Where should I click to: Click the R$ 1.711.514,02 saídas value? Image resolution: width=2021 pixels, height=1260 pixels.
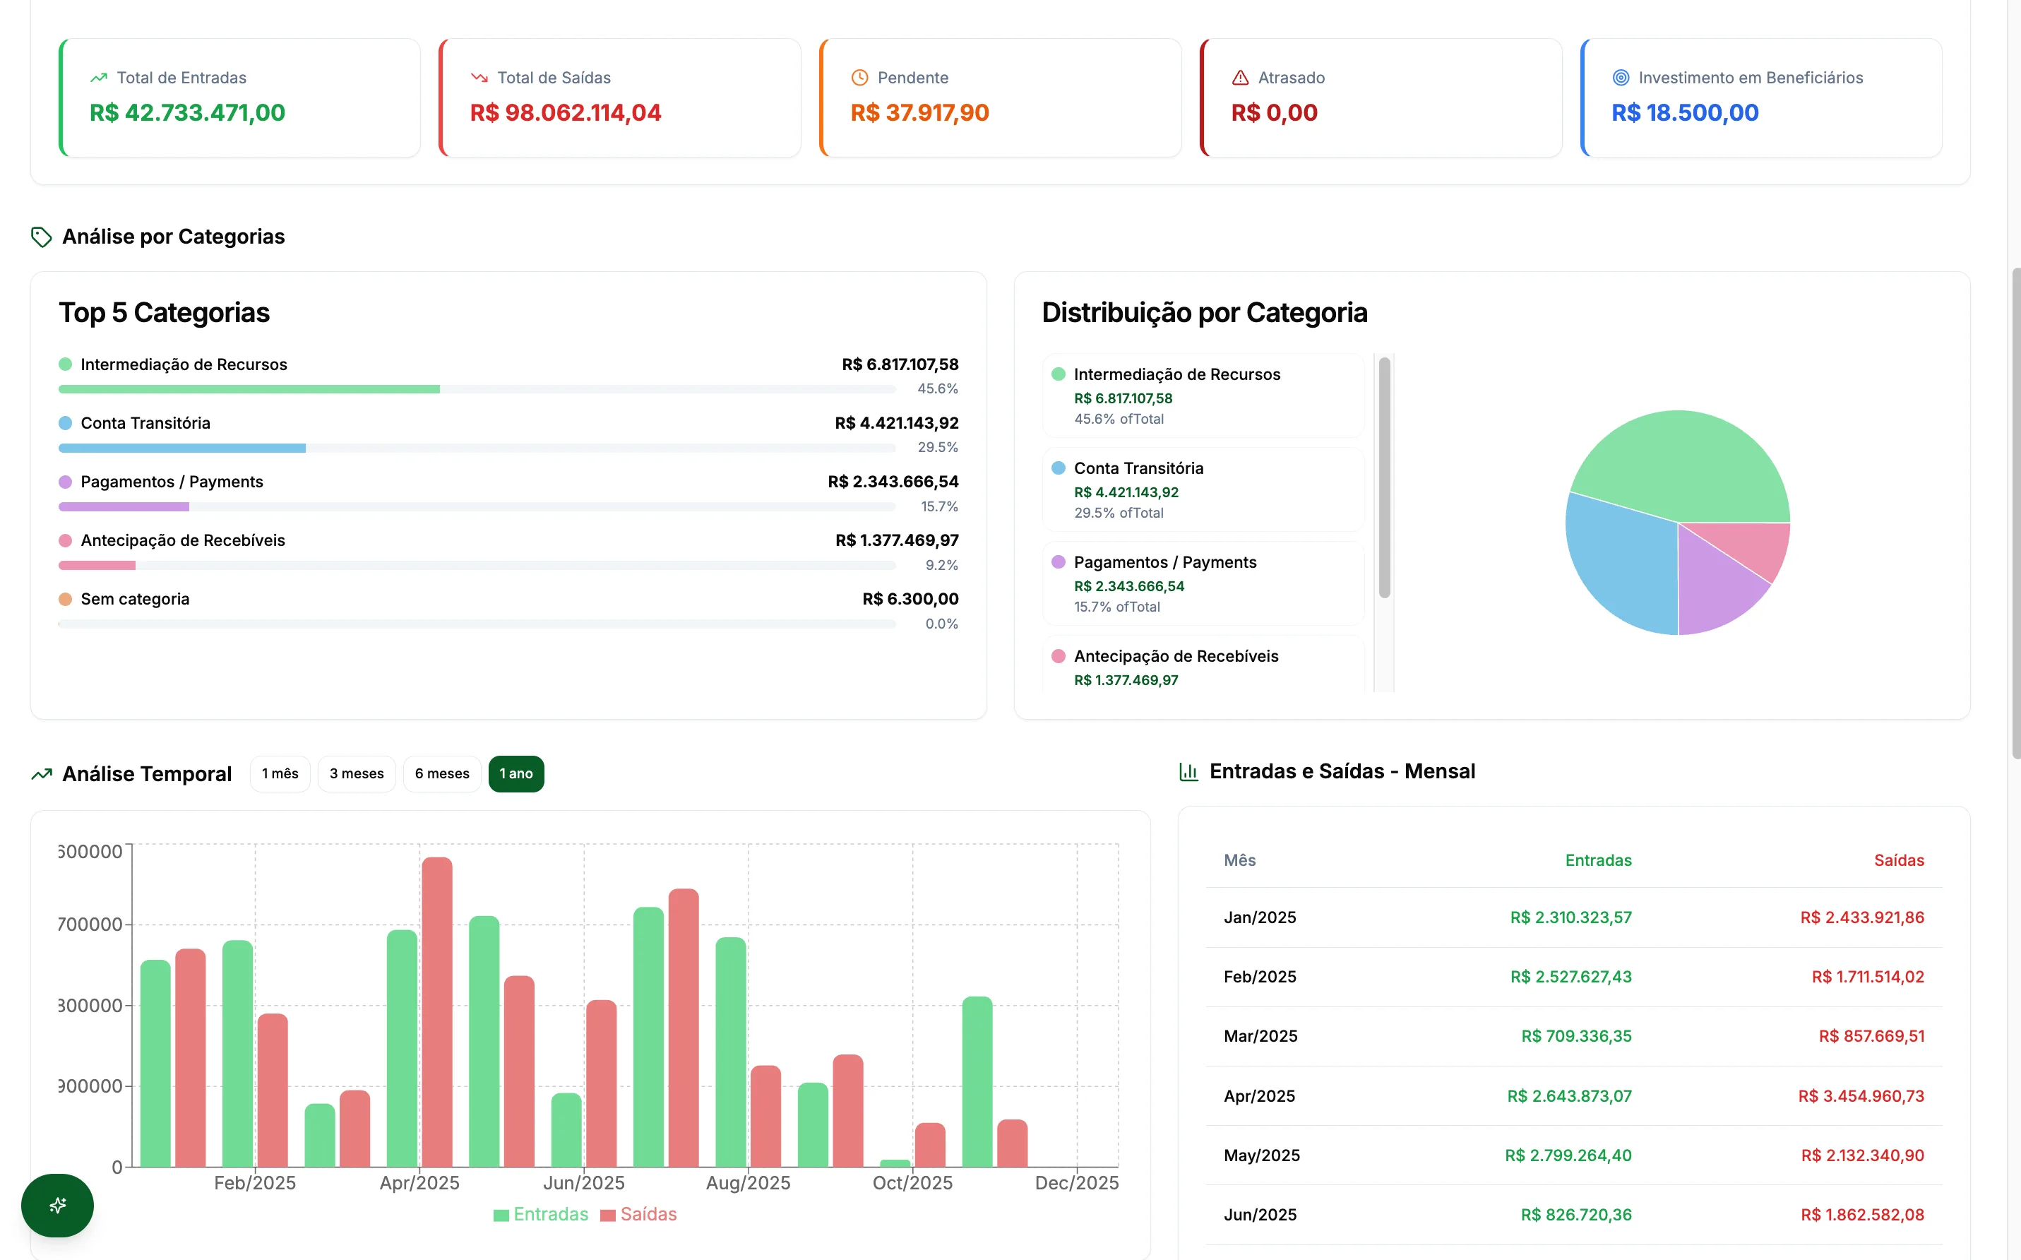(1868, 977)
